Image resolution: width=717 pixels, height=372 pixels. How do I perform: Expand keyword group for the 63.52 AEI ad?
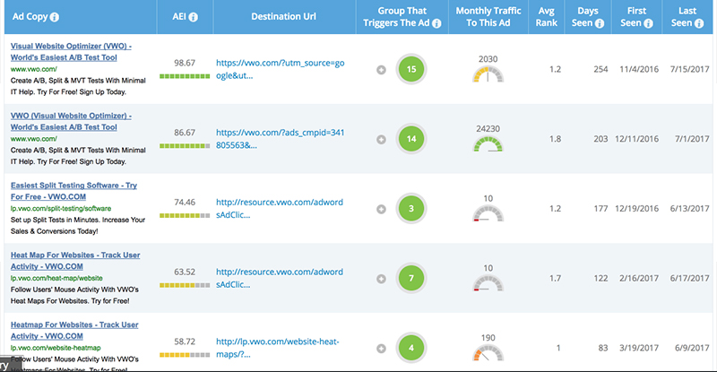[x=382, y=279]
